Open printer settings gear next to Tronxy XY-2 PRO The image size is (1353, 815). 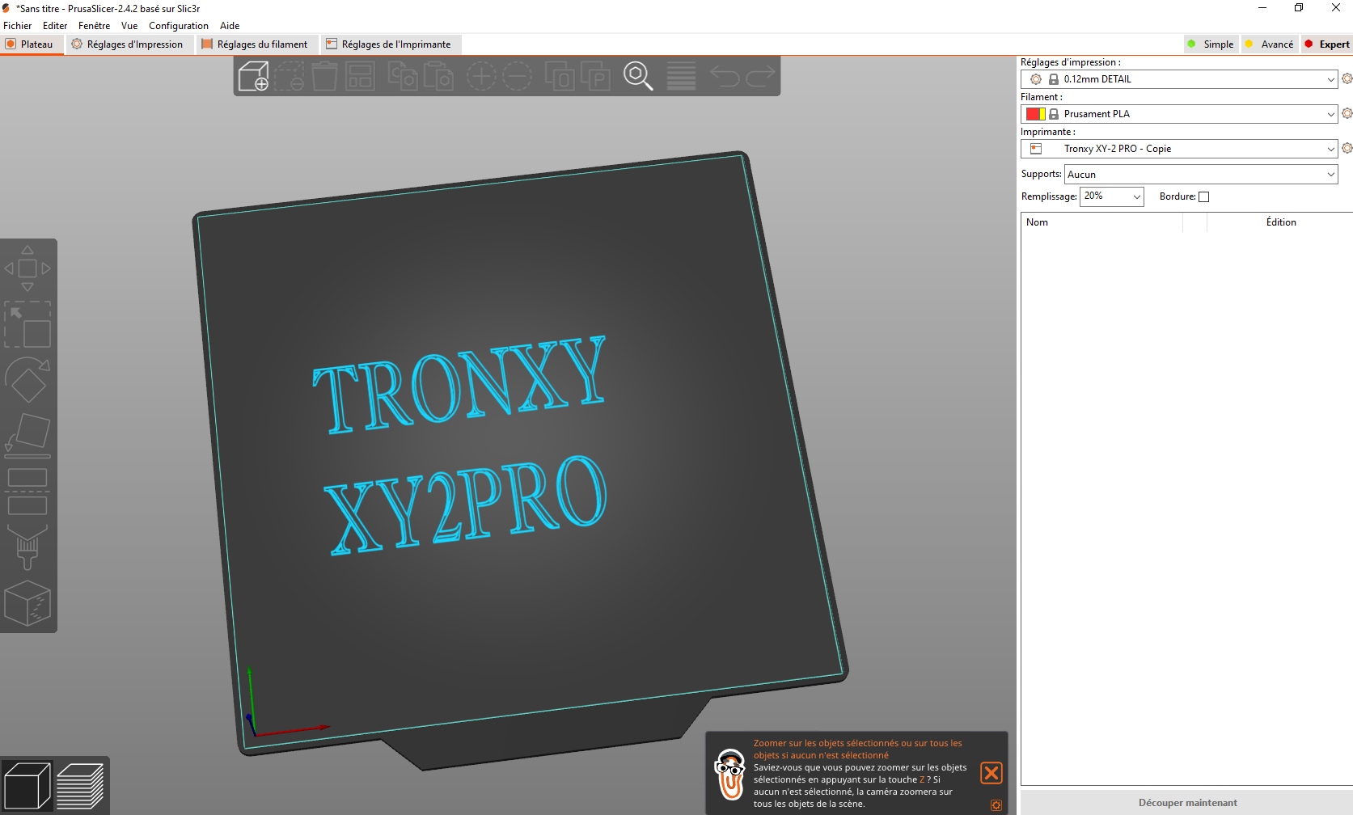click(1347, 148)
